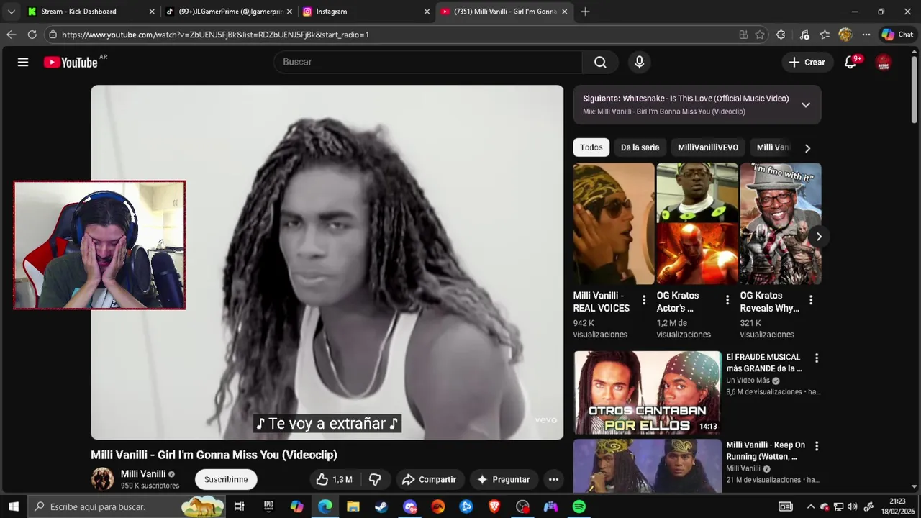Click the browser address bar URL
The height and width of the screenshot is (518, 921).
[215, 35]
